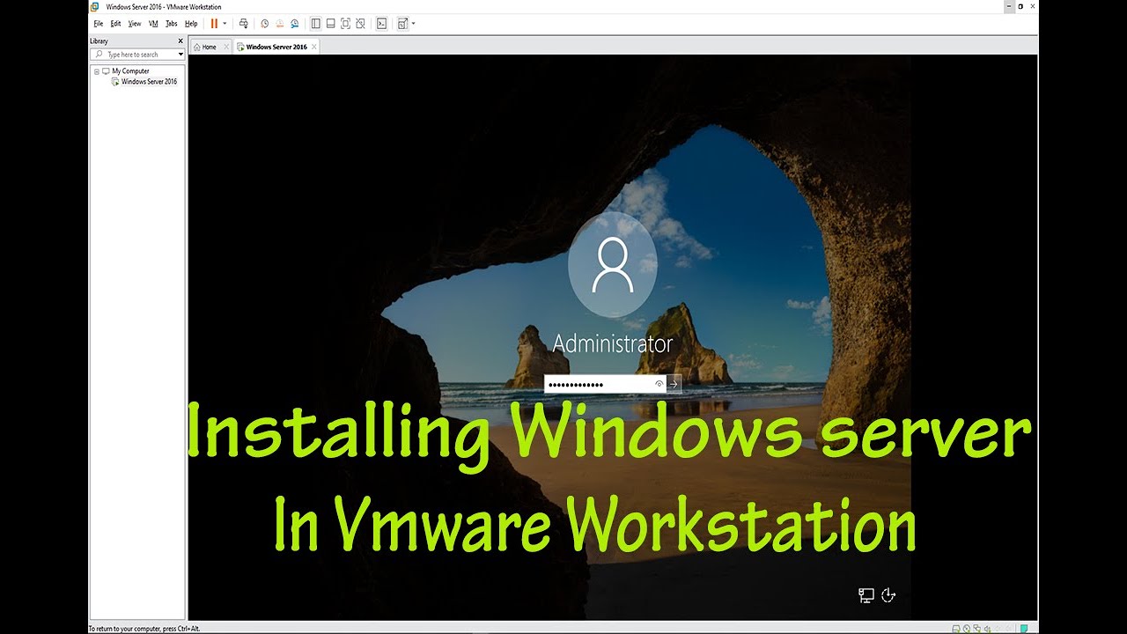Click the Pause/Suspend VM toolbar icon
This screenshot has height=634, width=1127.
[x=214, y=24]
